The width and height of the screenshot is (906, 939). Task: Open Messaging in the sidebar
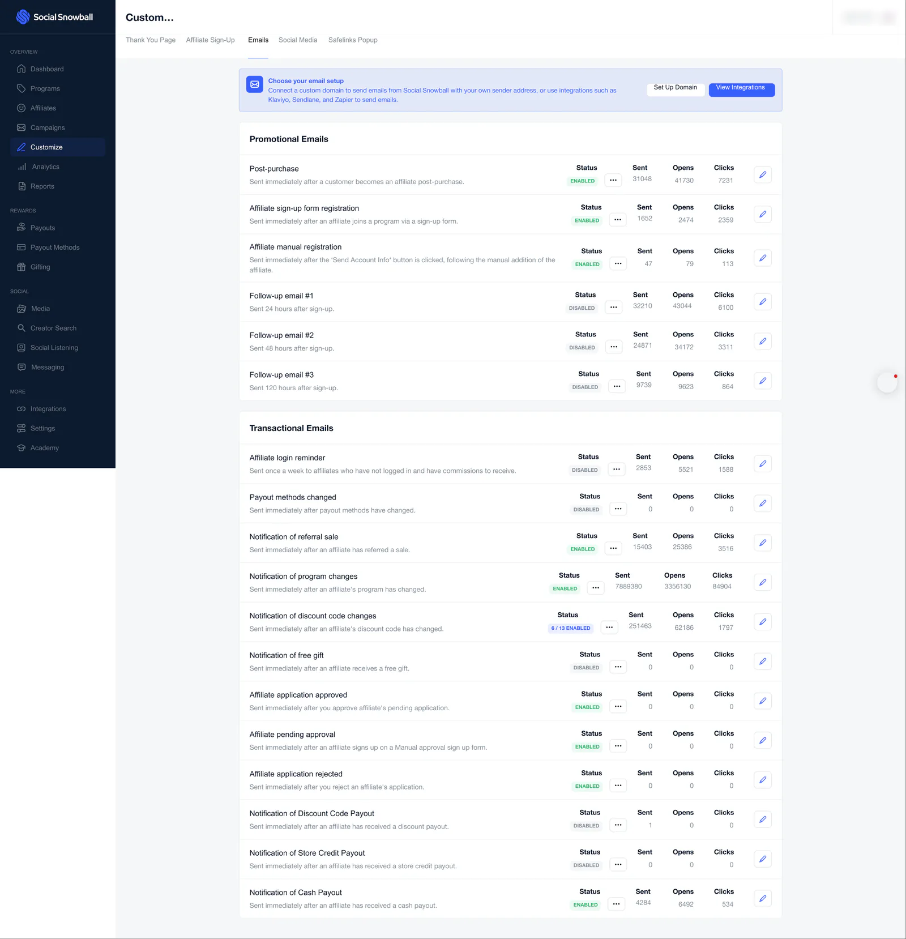click(57, 367)
